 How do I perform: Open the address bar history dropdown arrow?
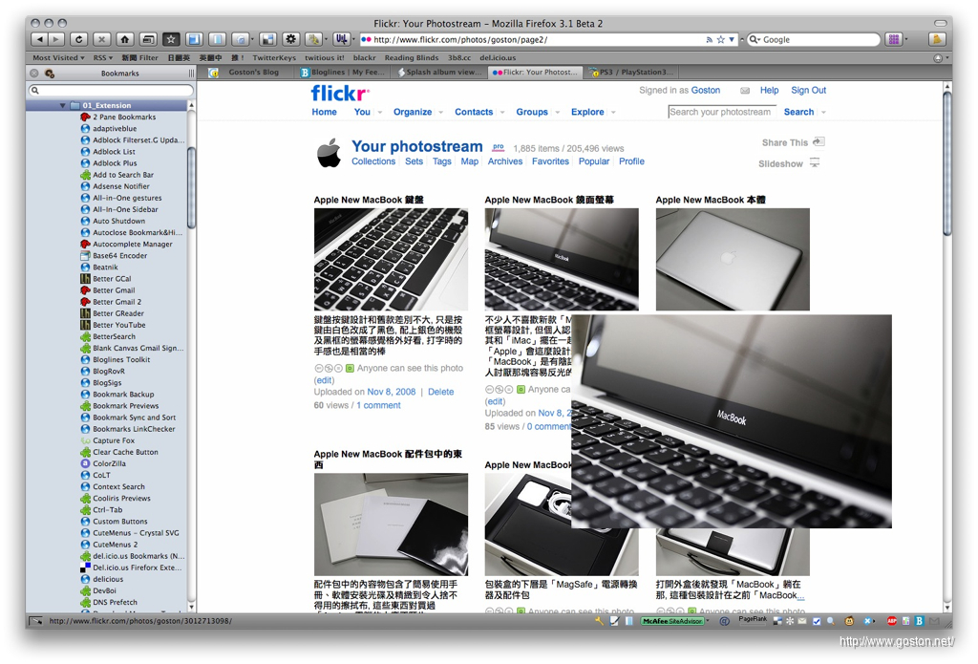pyautogui.click(x=732, y=39)
